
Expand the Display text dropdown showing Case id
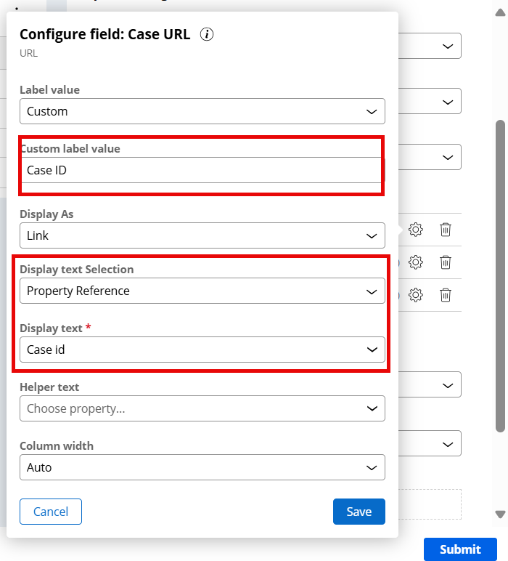pos(202,350)
